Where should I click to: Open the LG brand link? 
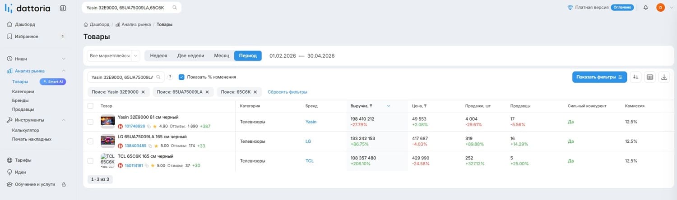308,141
